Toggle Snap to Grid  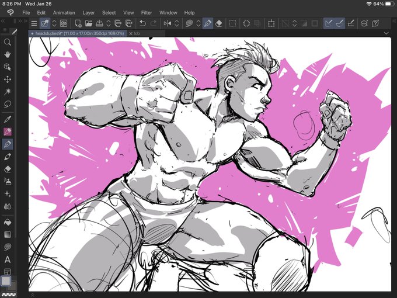351,23
